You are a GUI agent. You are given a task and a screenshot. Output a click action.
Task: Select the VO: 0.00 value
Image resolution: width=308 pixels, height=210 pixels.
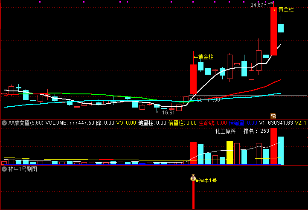coord(126,123)
